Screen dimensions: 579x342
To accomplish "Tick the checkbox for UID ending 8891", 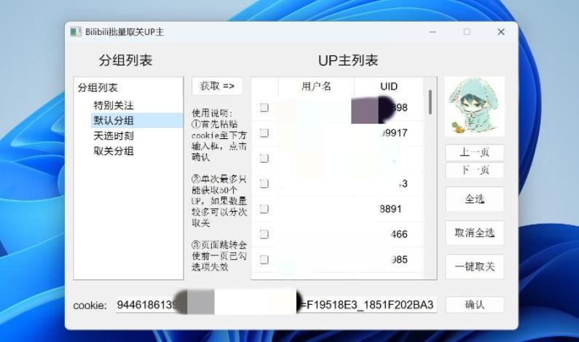I will tap(264, 209).
